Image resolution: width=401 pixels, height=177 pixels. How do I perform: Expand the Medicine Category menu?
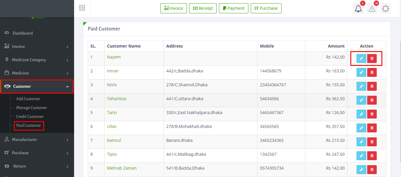(37, 60)
